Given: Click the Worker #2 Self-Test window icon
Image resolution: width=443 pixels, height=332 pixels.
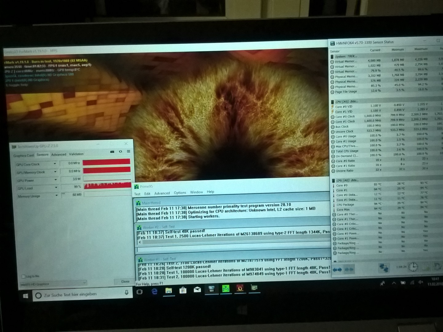Looking at the screenshot, I should [139, 227].
